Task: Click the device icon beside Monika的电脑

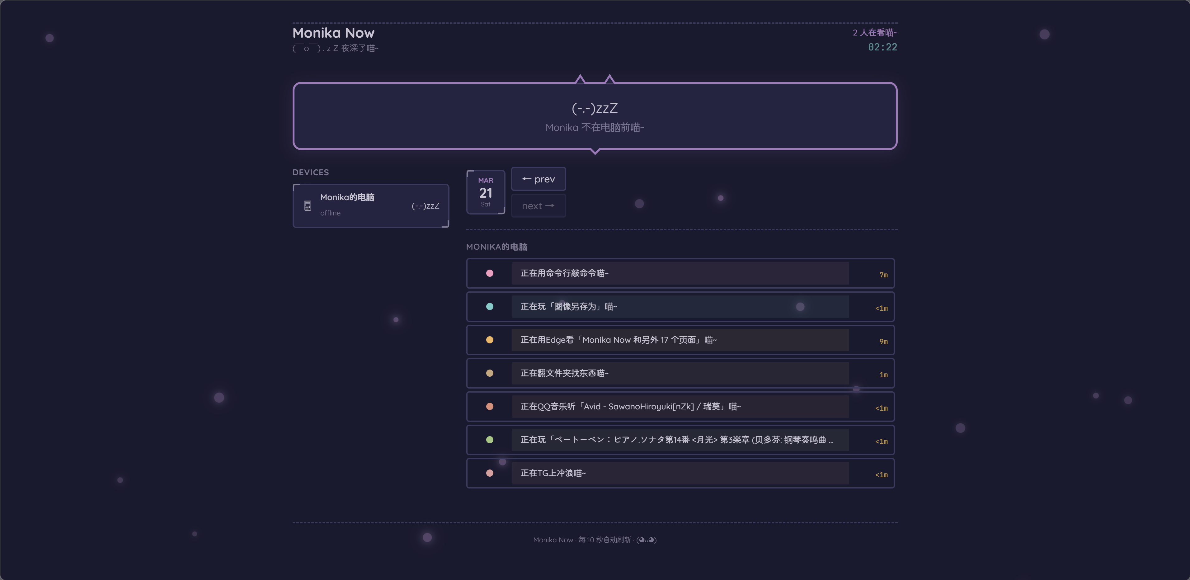Action: point(308,206)
